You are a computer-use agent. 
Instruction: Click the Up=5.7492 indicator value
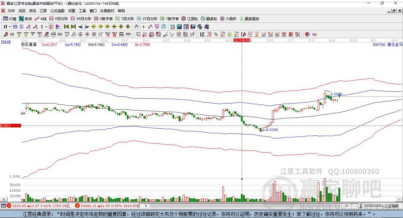pos(73,44)
